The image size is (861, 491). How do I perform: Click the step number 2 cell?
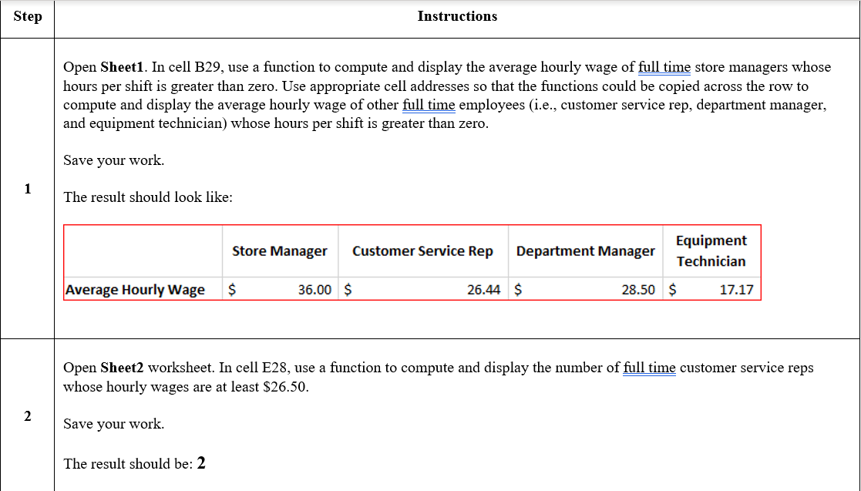pos(28,415)
